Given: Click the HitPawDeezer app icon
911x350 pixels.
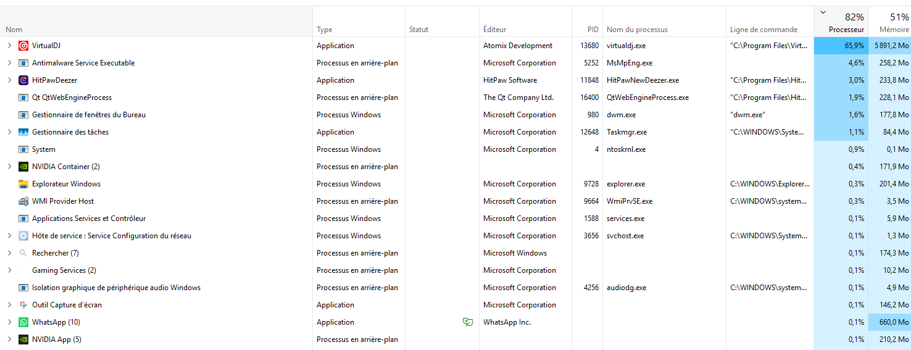Looking at the screenshot, I should [x=23, y=80].
